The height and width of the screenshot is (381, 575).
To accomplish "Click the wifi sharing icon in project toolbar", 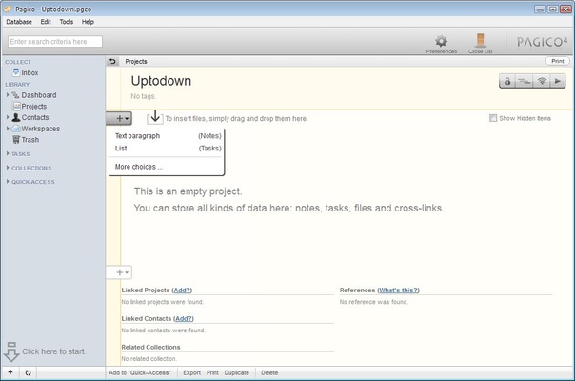I will point(542,81).
